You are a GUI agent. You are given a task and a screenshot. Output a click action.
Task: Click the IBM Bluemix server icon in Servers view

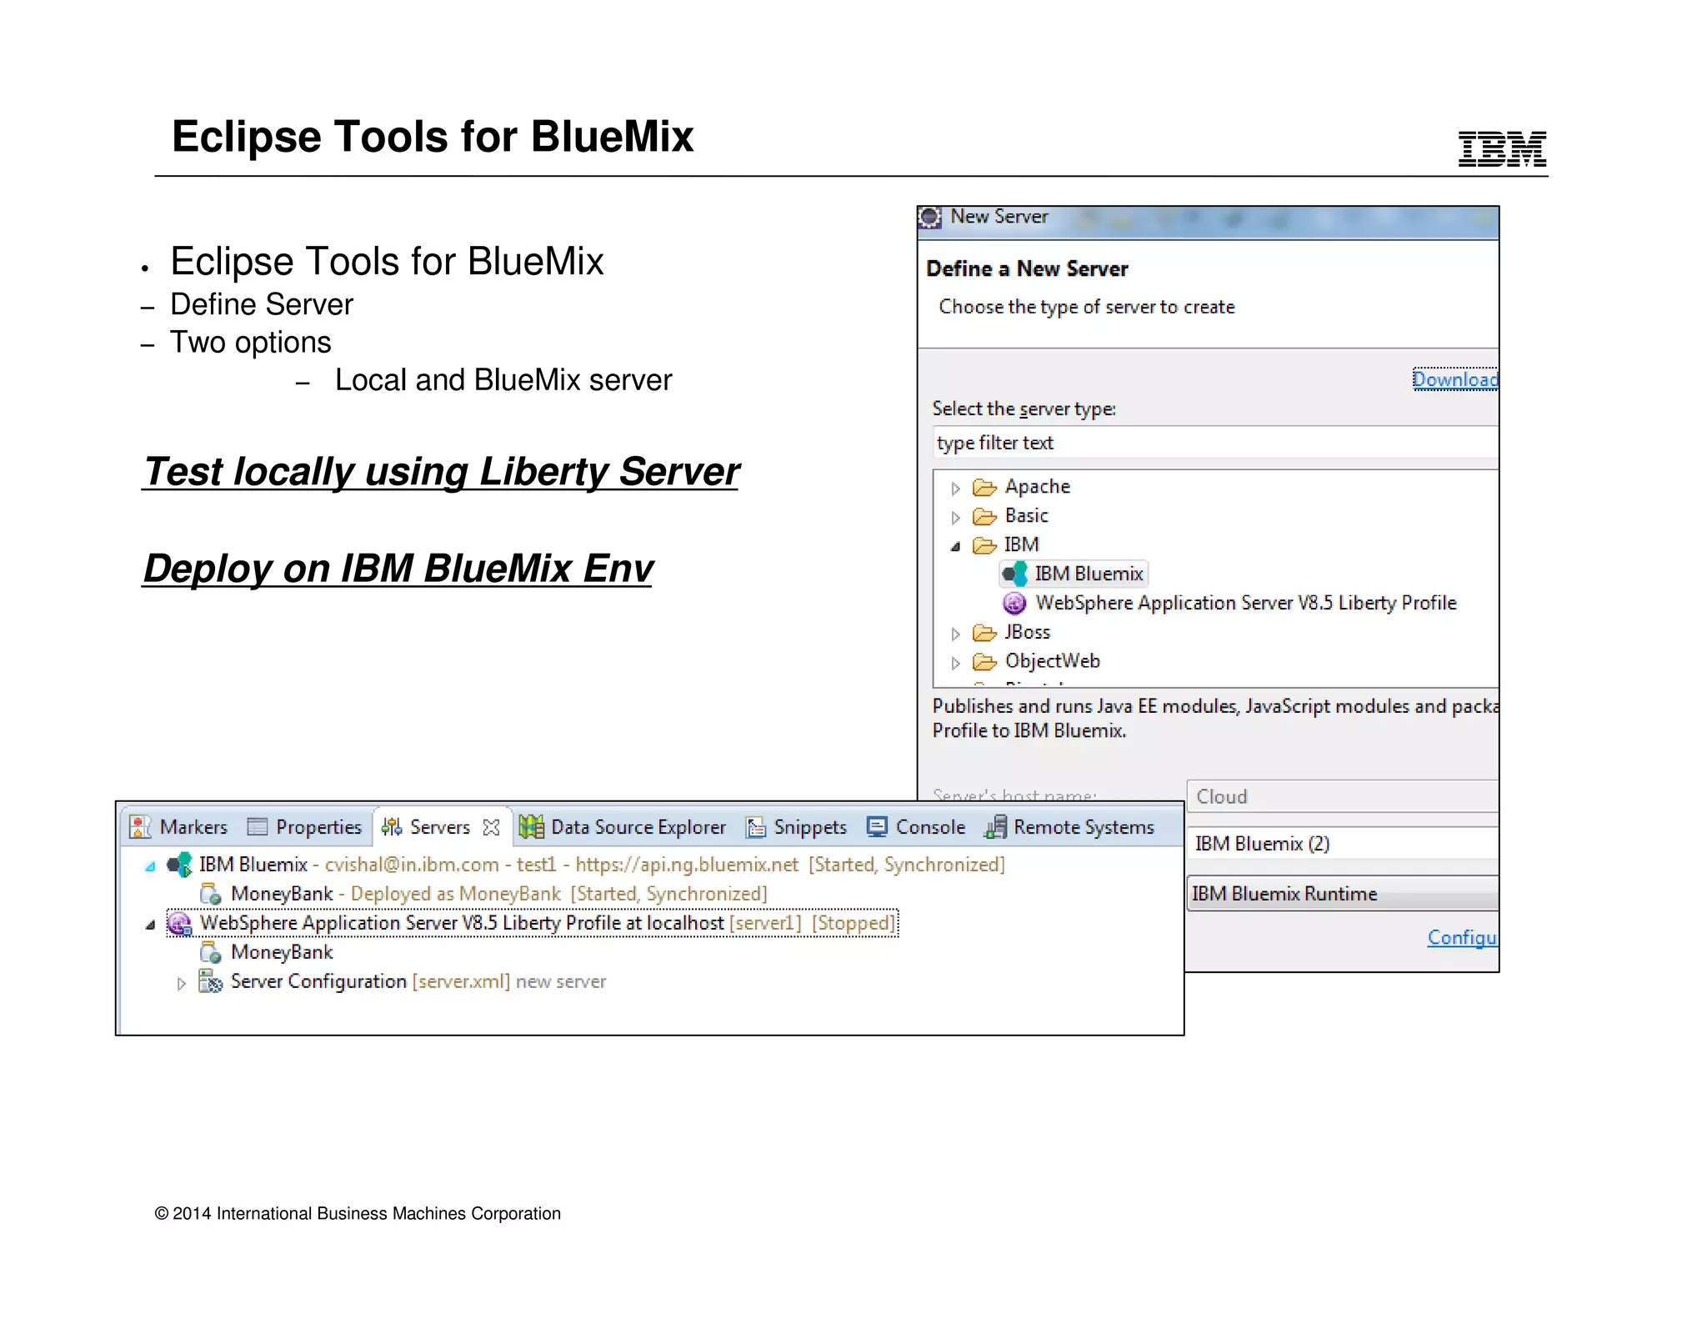pyautogui.click(x=179, y=865)
